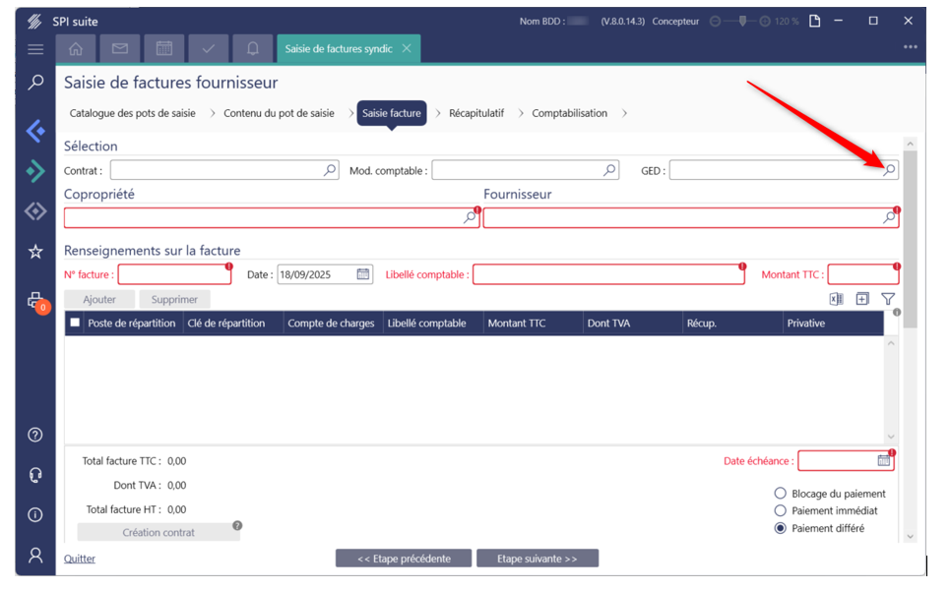
Task: Click the notification bell icon
Action: click(x=253, y=48)
